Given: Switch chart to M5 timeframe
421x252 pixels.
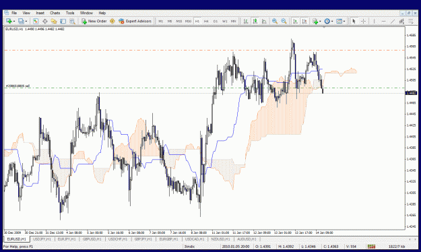Looking at the screenshot, I should tap(170, 21).
